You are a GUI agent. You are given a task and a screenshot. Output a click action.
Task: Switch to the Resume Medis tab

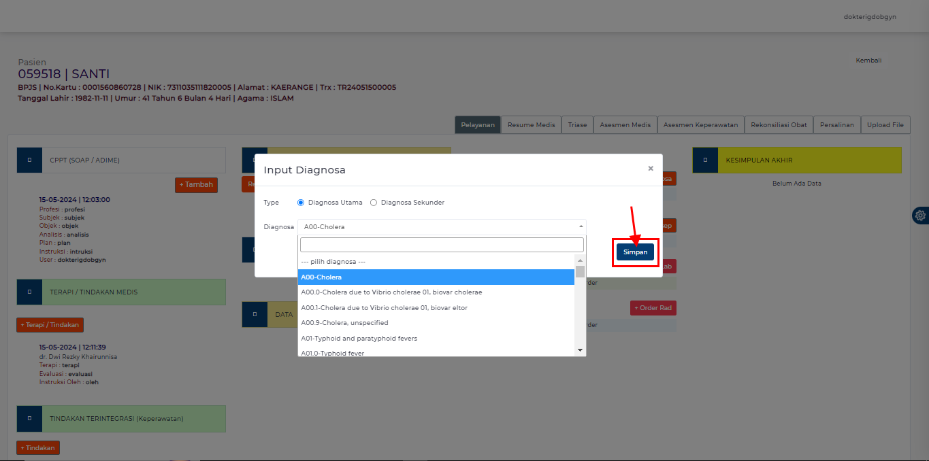(531, 125)
